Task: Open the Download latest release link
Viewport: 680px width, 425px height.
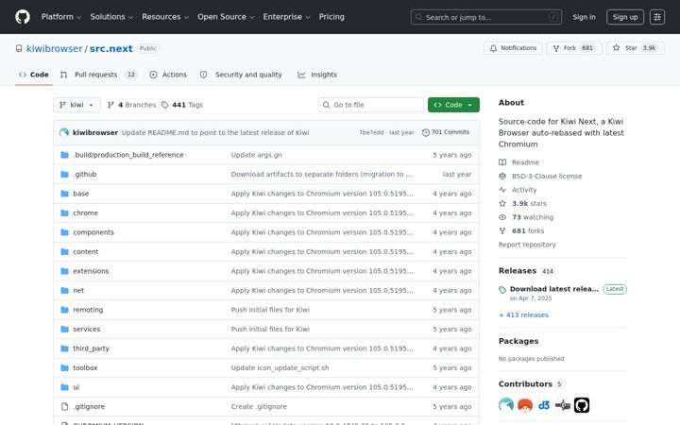Action: point(553,289)
